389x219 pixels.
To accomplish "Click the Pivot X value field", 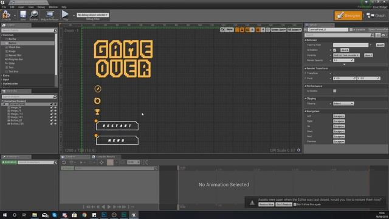I will [x=345, y=78].
